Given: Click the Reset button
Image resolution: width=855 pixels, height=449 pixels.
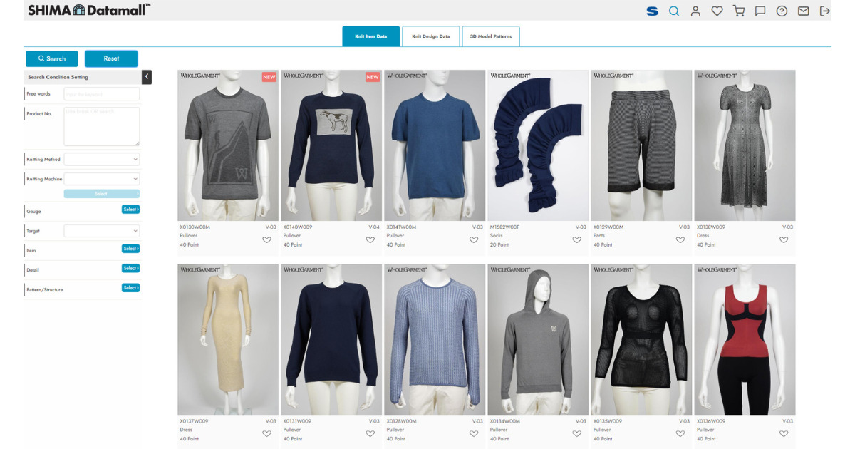Looking at the screenshot, I should [x=111, y=58].
